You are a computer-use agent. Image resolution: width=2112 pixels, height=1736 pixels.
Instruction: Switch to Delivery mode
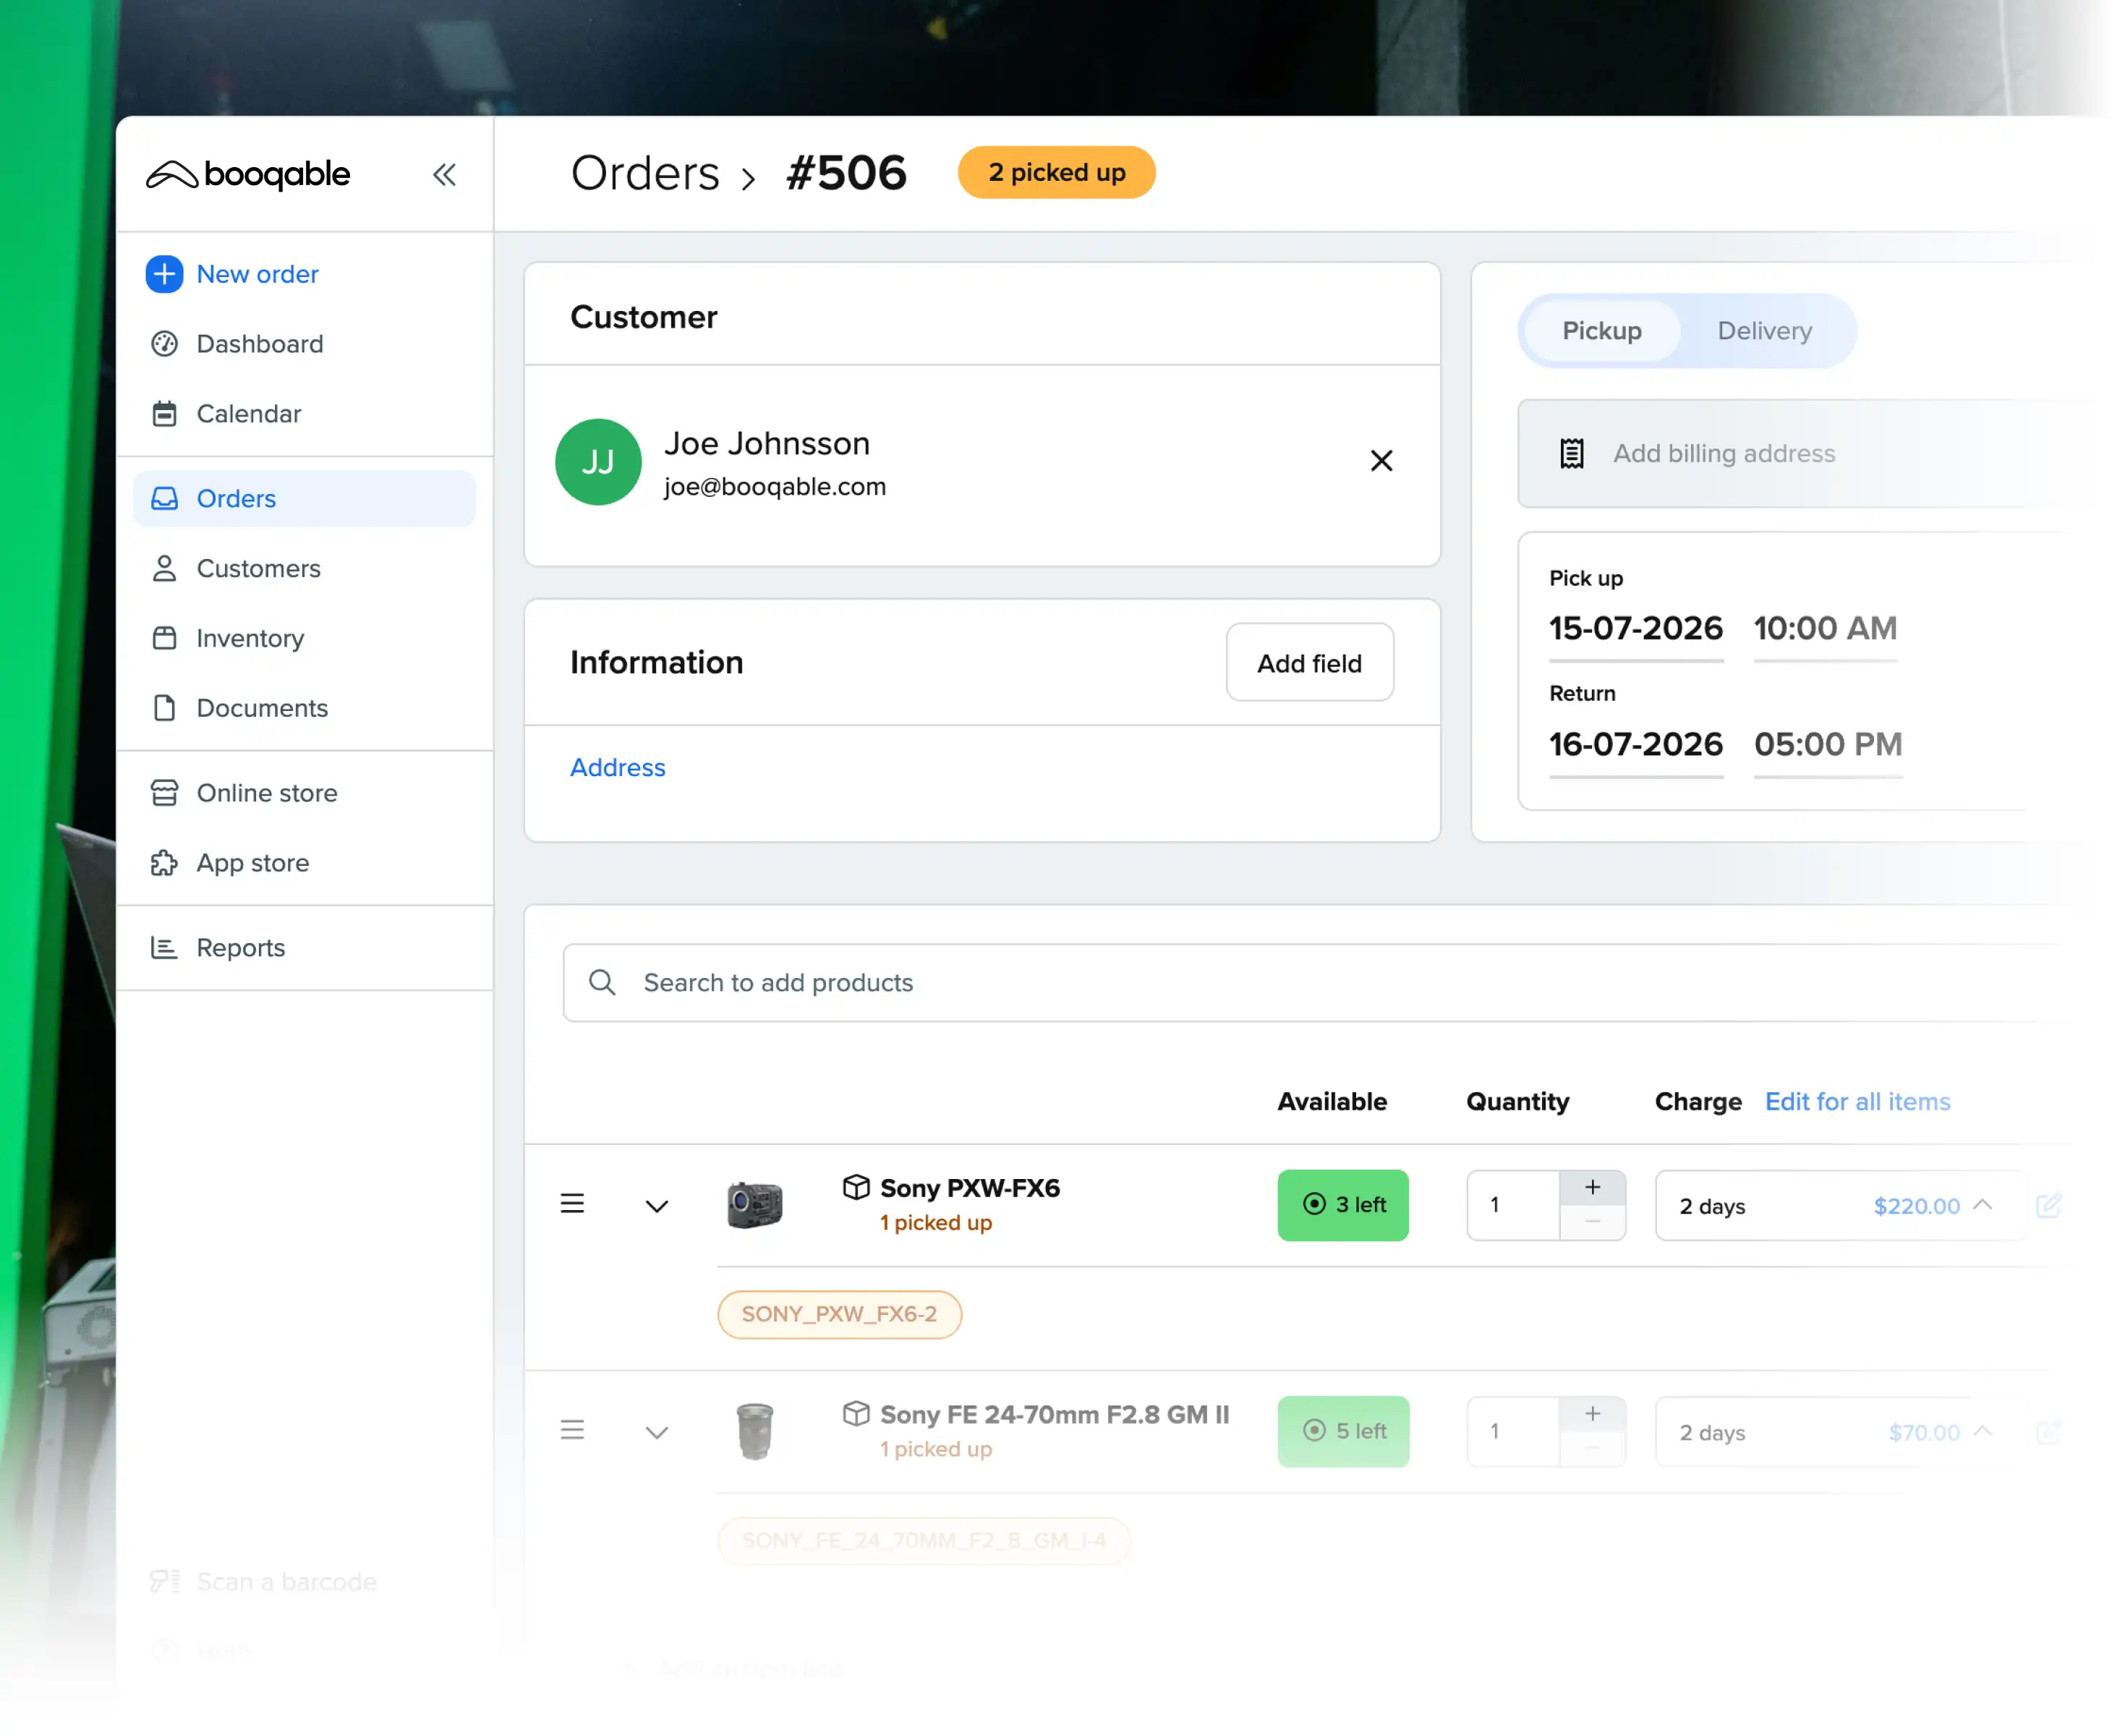click(x=1764, y=331)
